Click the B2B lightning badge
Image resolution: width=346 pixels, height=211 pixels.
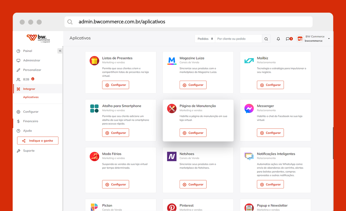33,79
